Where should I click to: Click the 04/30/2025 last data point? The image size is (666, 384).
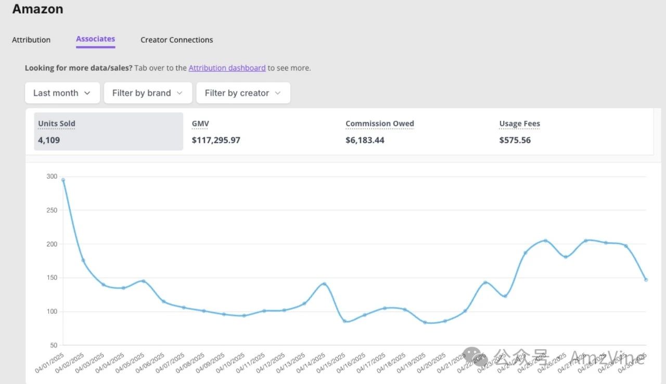(x=646, y=280)
